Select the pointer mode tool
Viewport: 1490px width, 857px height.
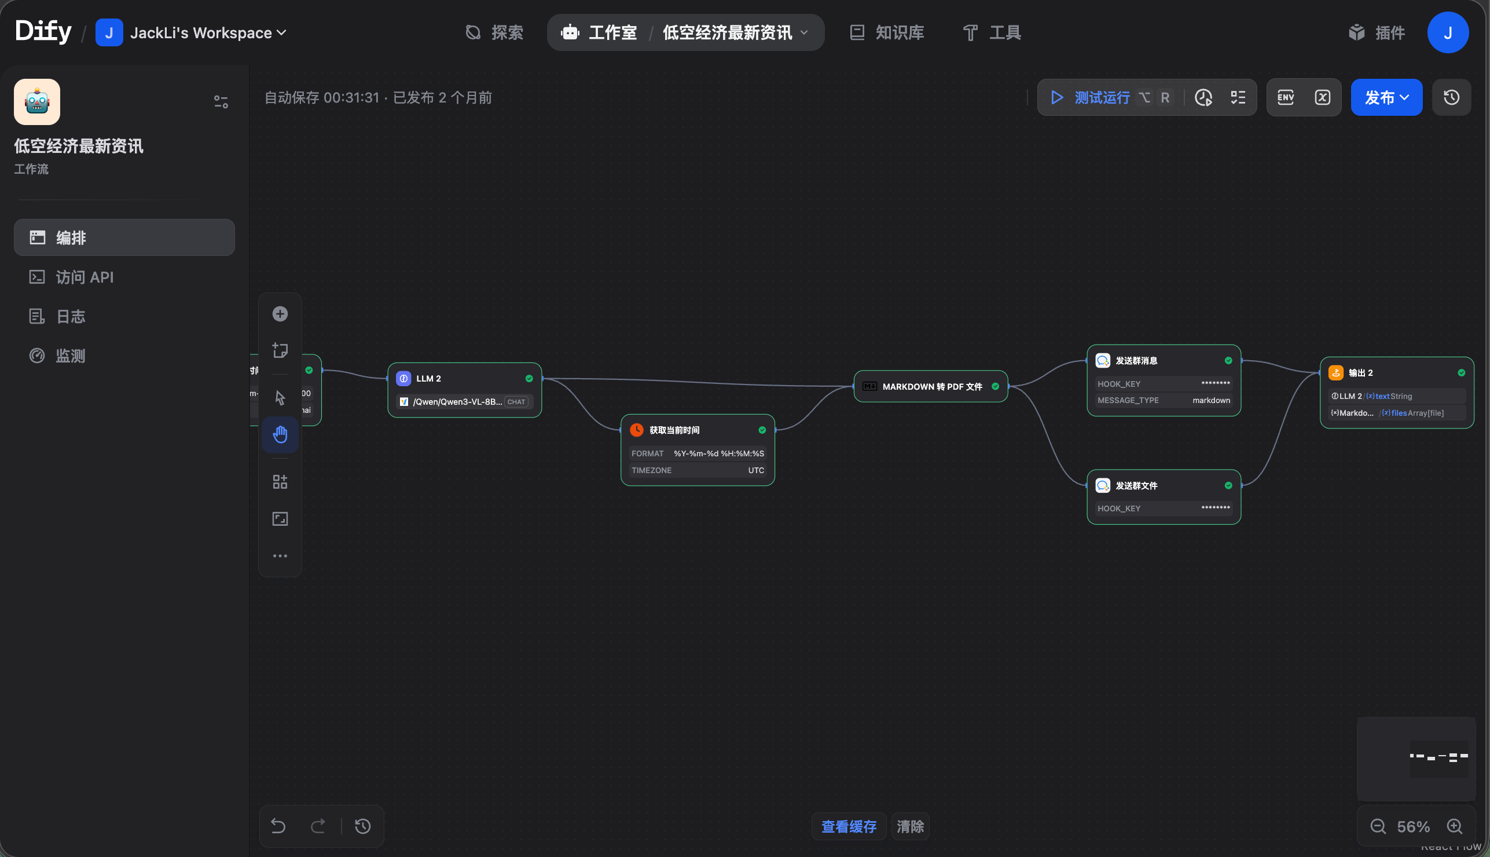click(280, 397)
